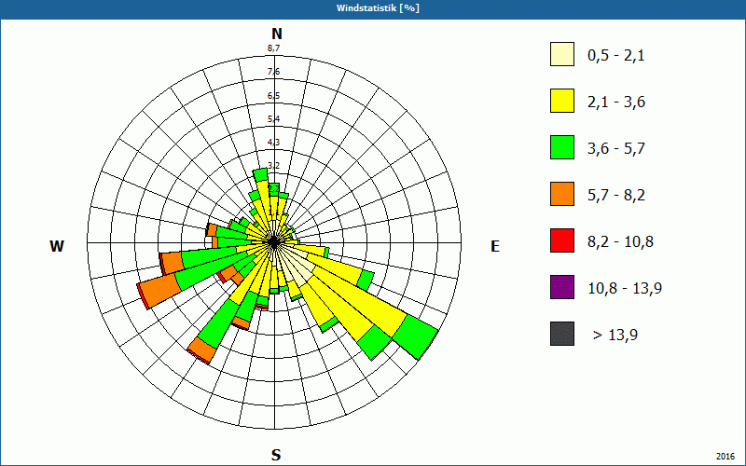Viewport: 746px width, 466px height.
Task: Click the dark gray > 13,9 legend swatch
Action: coord(562,334)
